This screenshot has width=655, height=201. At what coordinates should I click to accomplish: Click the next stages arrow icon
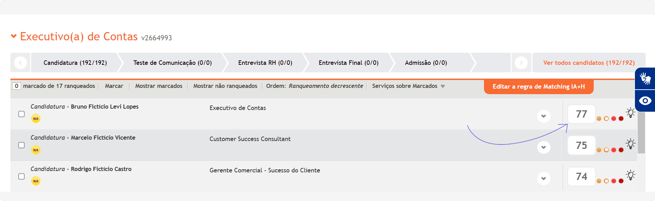click(521, 63)
